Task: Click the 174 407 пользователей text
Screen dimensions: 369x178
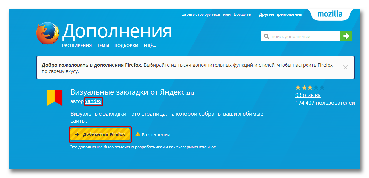Action: tap(325, 103)
